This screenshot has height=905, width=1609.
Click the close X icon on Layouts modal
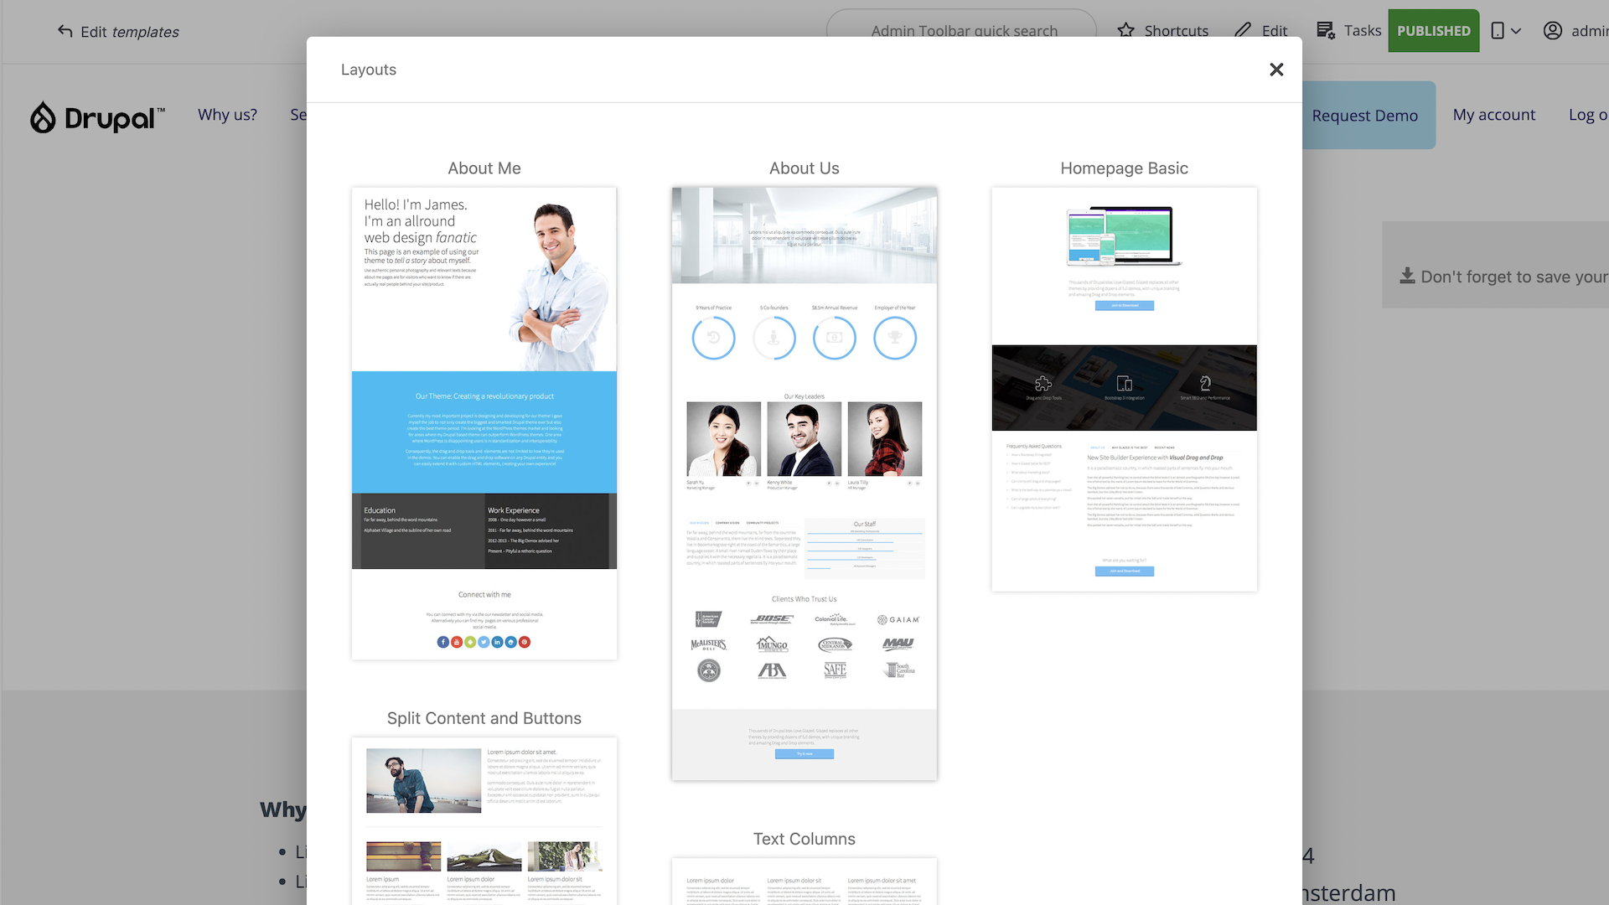coord(1276,69)
